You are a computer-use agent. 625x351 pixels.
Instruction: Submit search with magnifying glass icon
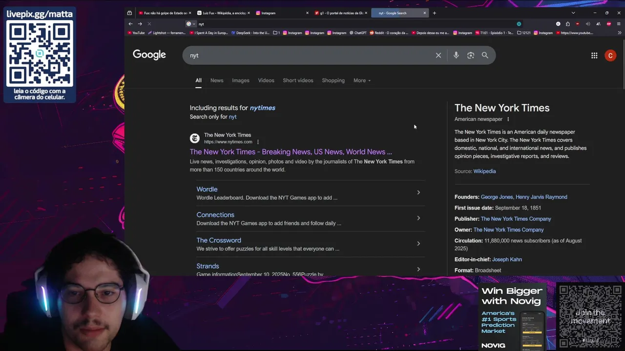pos(485,55)
